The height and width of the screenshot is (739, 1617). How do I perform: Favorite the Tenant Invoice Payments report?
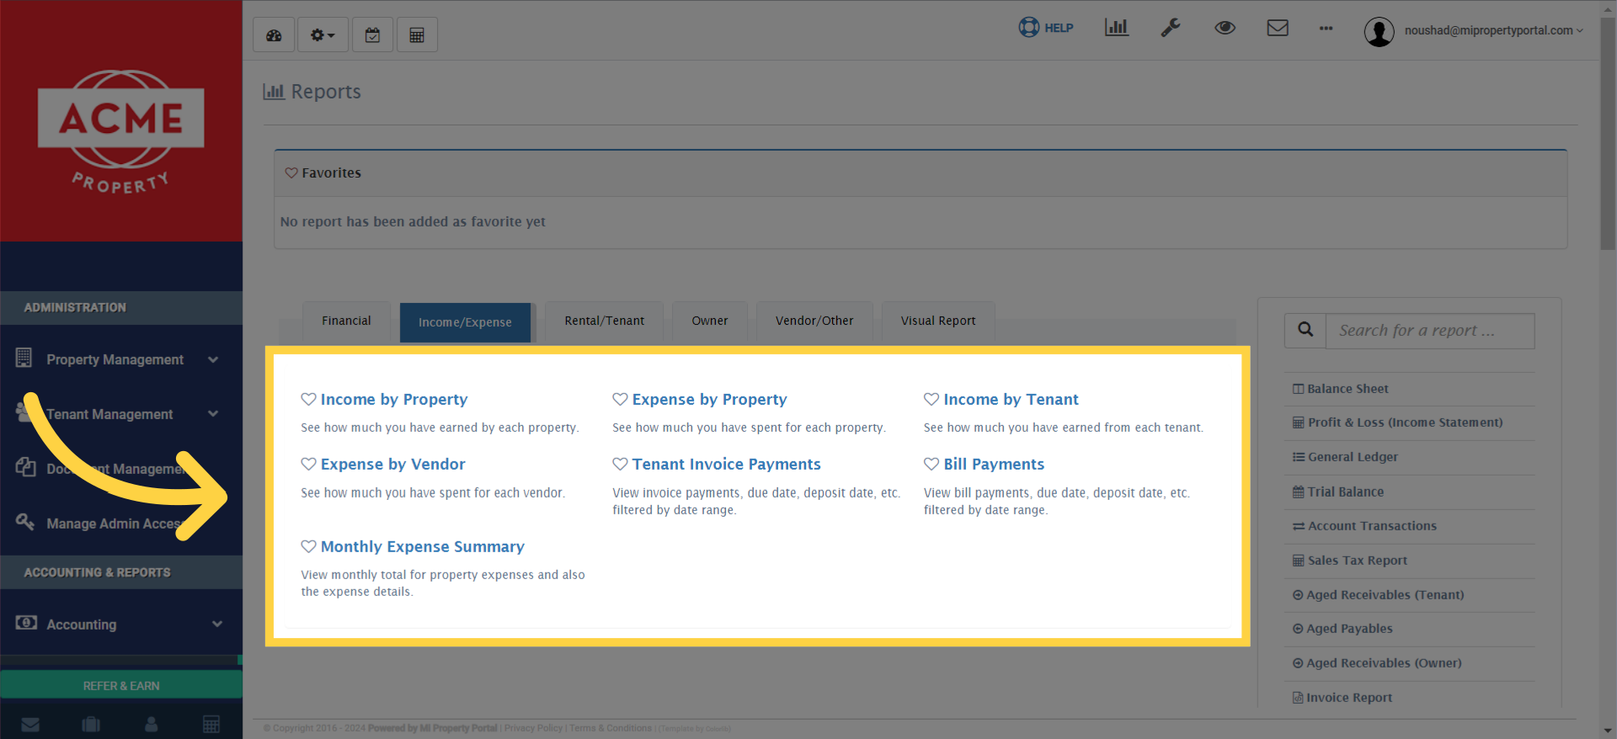[620, 464]
